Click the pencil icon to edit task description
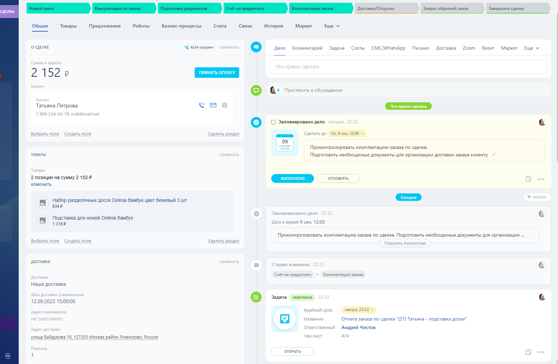This screenshot has width=558, height=364. (494, 155)
